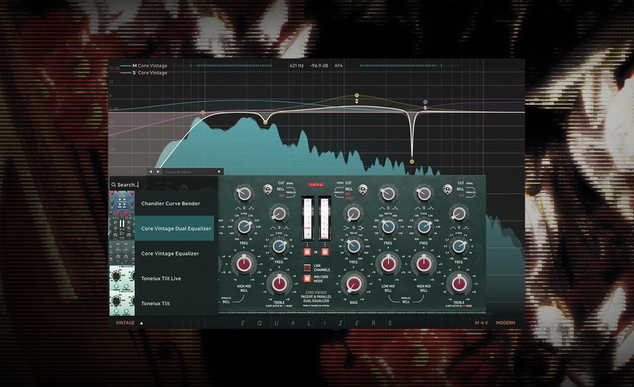Click the '-96.9 dB' level readout
Image resolution: width=634 pixels, height=387 pixels.
pos(319,65)
